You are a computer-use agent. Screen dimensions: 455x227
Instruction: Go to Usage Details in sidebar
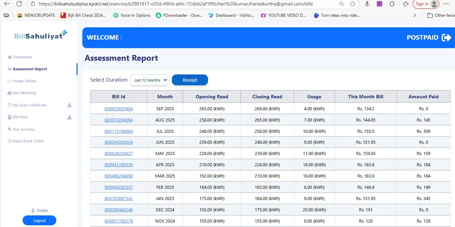coord(24,81)
